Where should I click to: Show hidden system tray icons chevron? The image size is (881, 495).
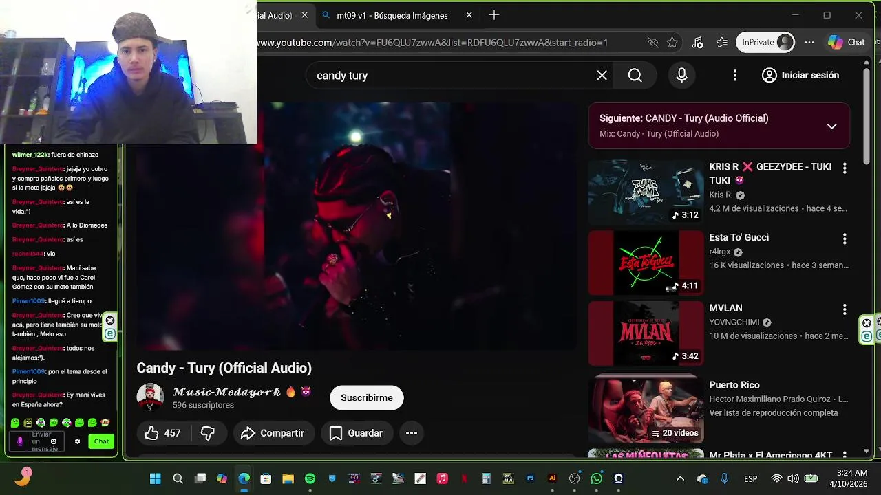pyautogui.click(x=680, y=478)
